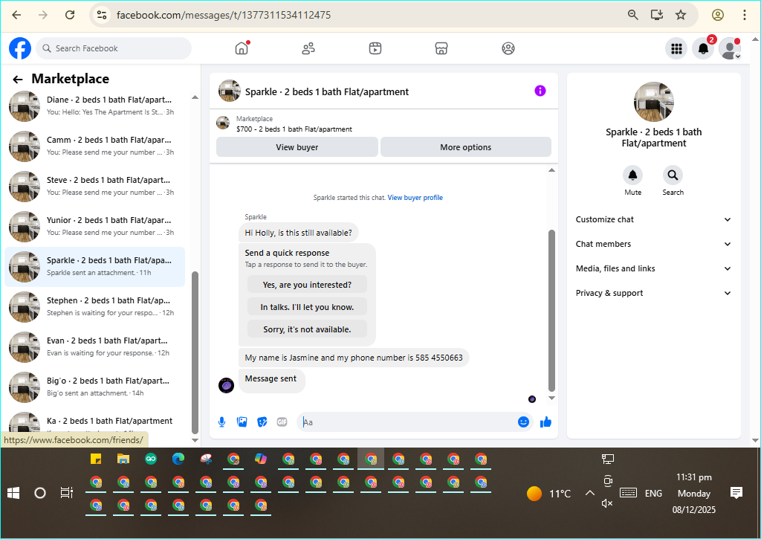Viewport: 761px width, 539px height.
Task: Click the Search Facebook field
Action: coord(114,48)
